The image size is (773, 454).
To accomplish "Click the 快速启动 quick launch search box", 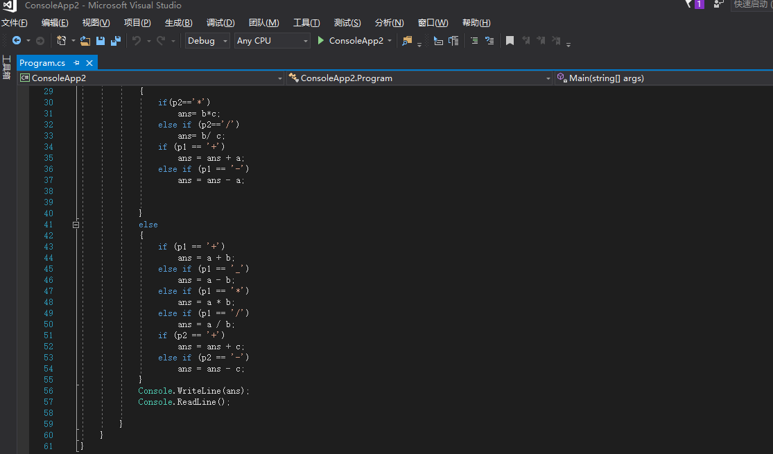I will (752, 5).
